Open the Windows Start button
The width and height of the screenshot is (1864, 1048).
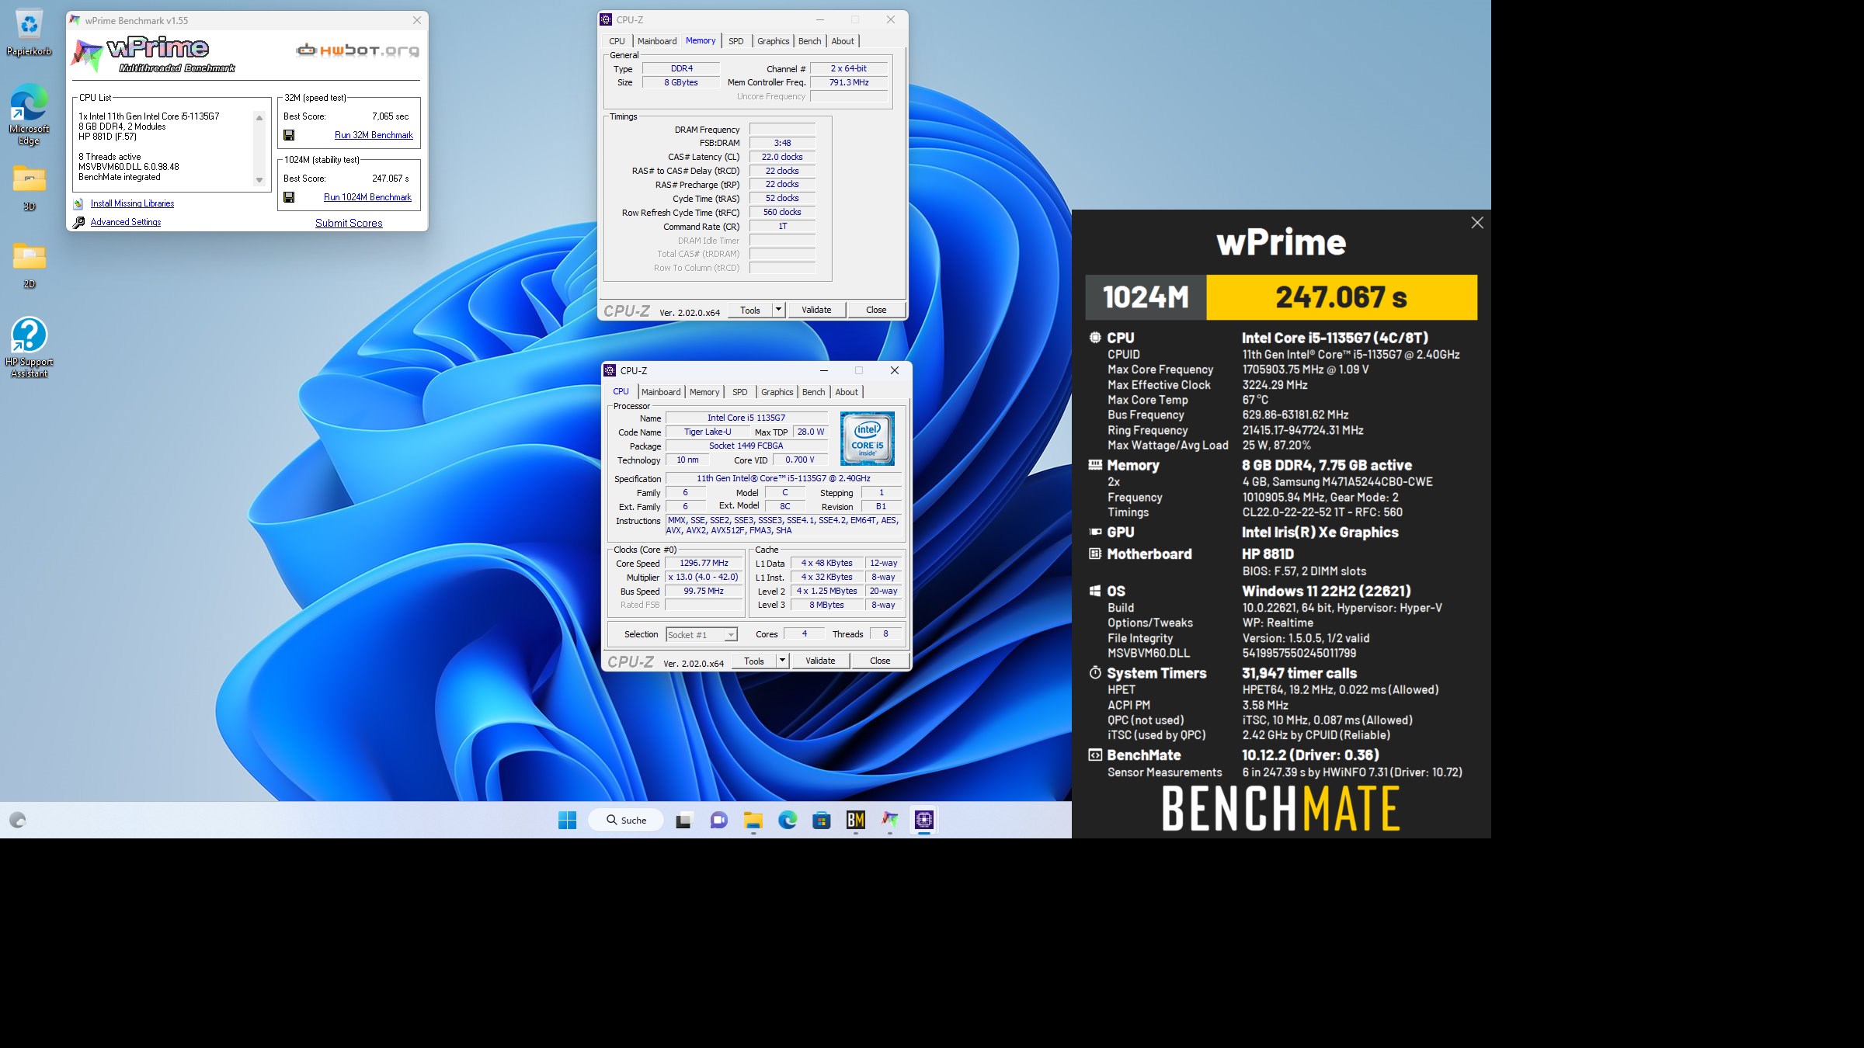point(568,820)
